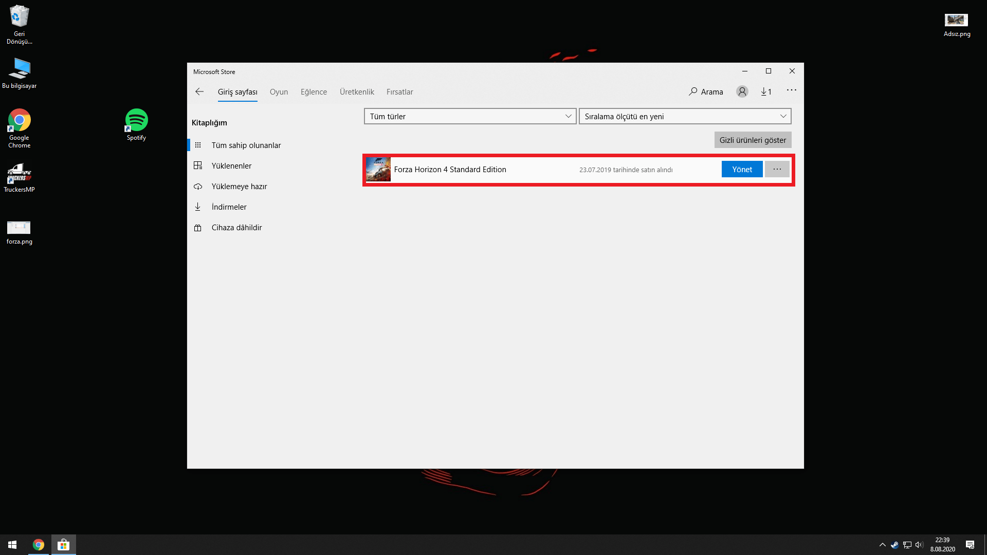Open Forza Horizon 4 more options button
The height and width of the screenshot is (555, 987).
777,170
